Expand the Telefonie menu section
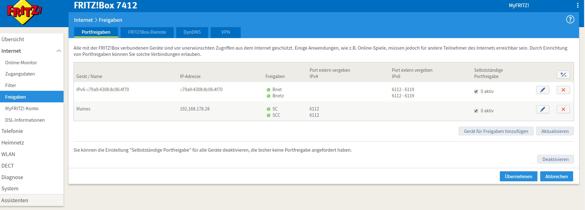Screen dimensions: 585x210 12,131
